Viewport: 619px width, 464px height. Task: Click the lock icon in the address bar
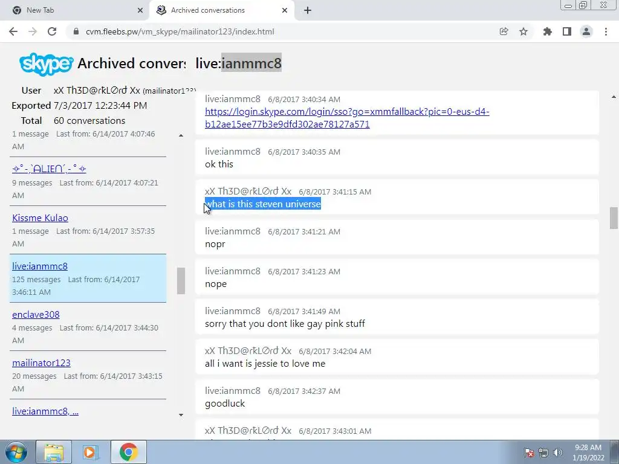point(77,31)
